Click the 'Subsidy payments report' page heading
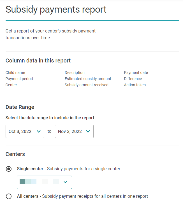The height and width of the screenshot is (207, 183). (56, 10)
